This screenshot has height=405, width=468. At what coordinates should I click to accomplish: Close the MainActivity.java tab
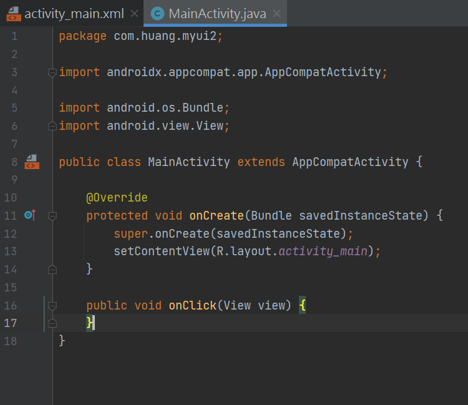point(277,14)
